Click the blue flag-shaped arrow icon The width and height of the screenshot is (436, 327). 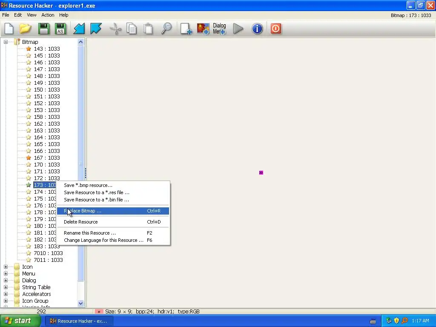(96, 29)
